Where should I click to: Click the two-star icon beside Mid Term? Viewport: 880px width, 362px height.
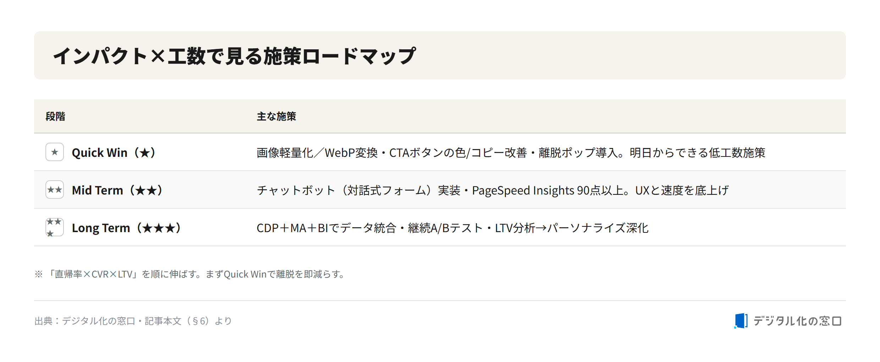click(x=55, y=190)
